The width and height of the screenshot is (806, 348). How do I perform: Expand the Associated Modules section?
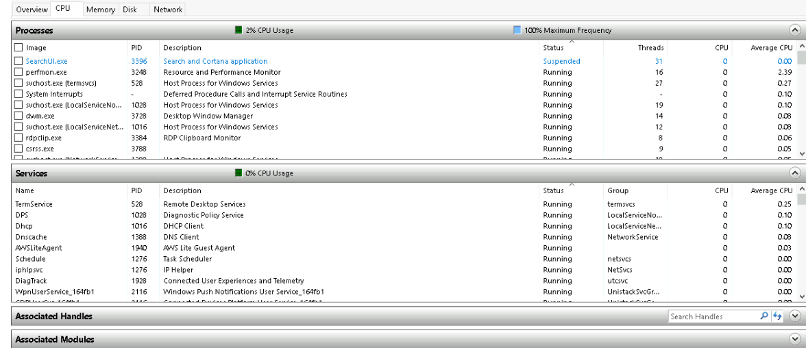[794, 339]
